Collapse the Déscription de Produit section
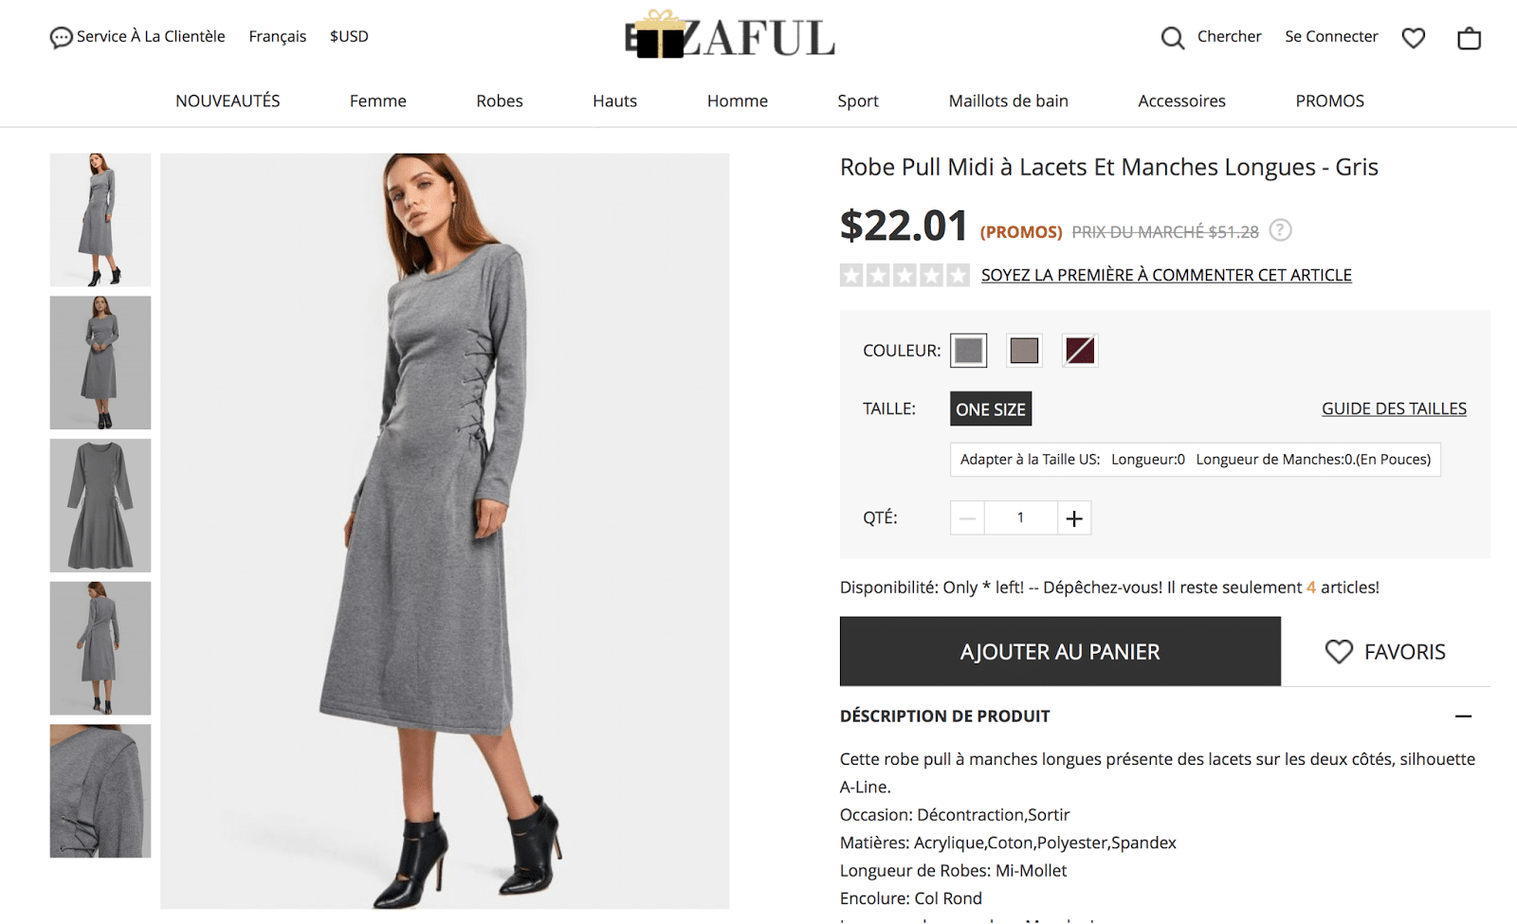 point(1463,716)
